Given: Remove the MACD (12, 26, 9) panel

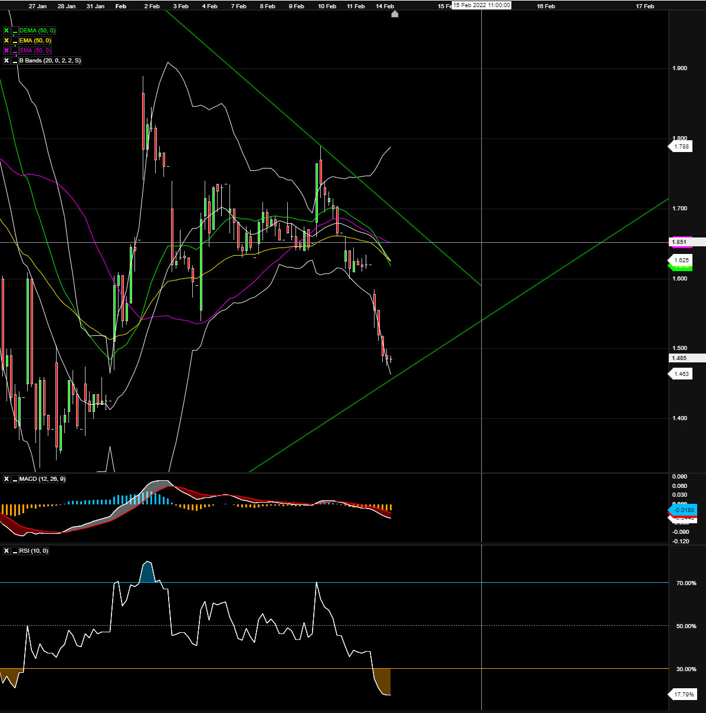Looking at the screenshot, I should (6, 479).
